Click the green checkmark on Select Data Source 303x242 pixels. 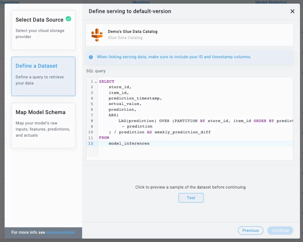tap(68, 19)
